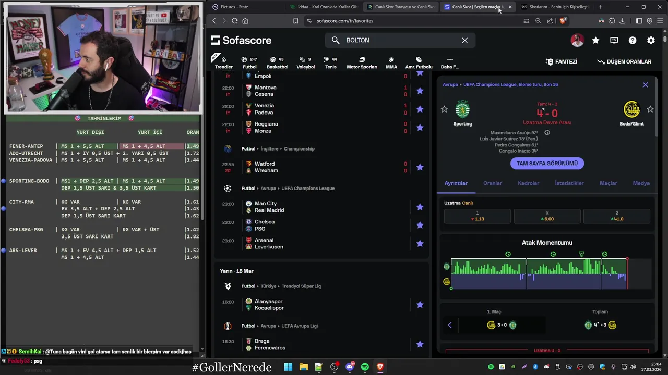668x375 pixels.
Task: Toggle favorite star for Reggiana-Monza
Action: [420, 128]
